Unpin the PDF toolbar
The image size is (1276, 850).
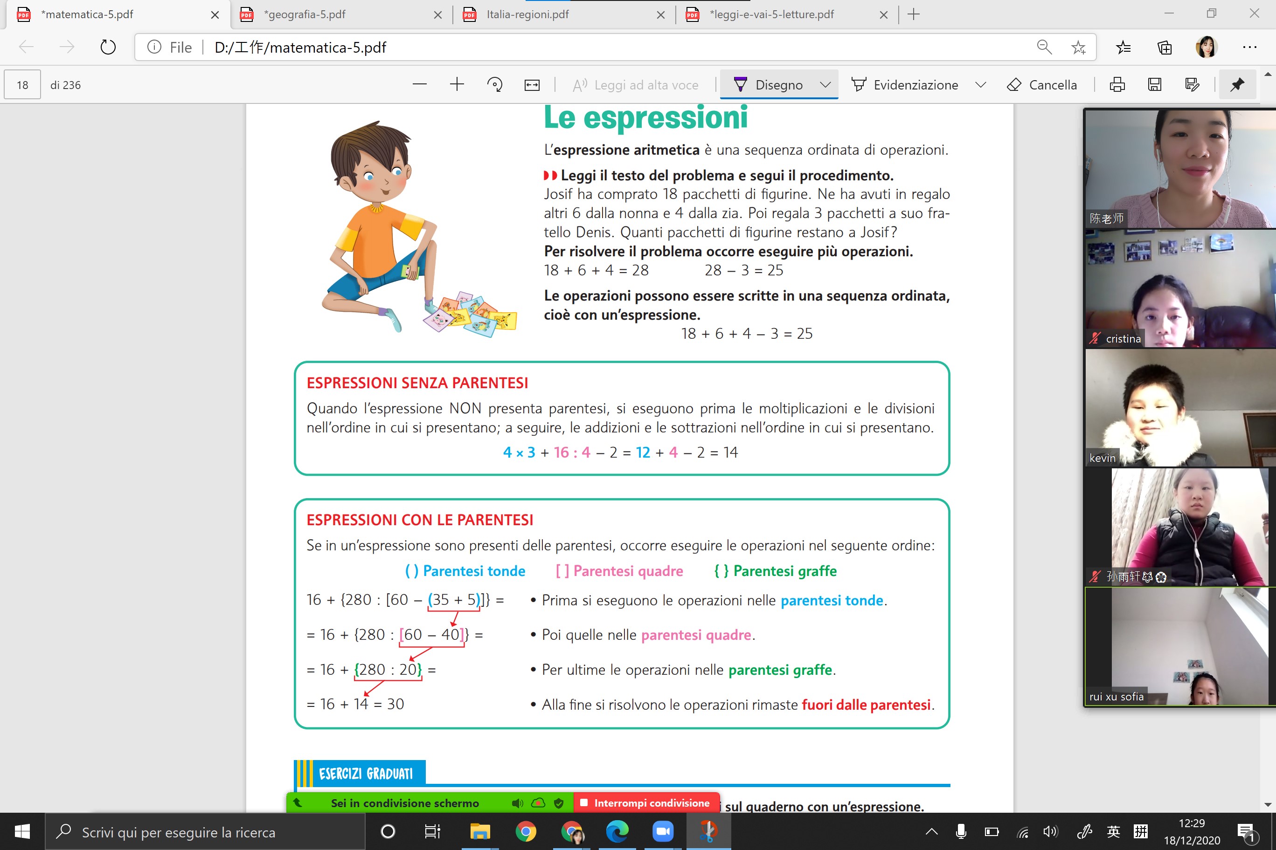(x=1237, y=84)
